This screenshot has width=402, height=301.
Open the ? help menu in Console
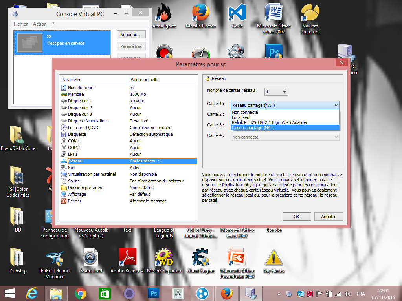[53, 24]
